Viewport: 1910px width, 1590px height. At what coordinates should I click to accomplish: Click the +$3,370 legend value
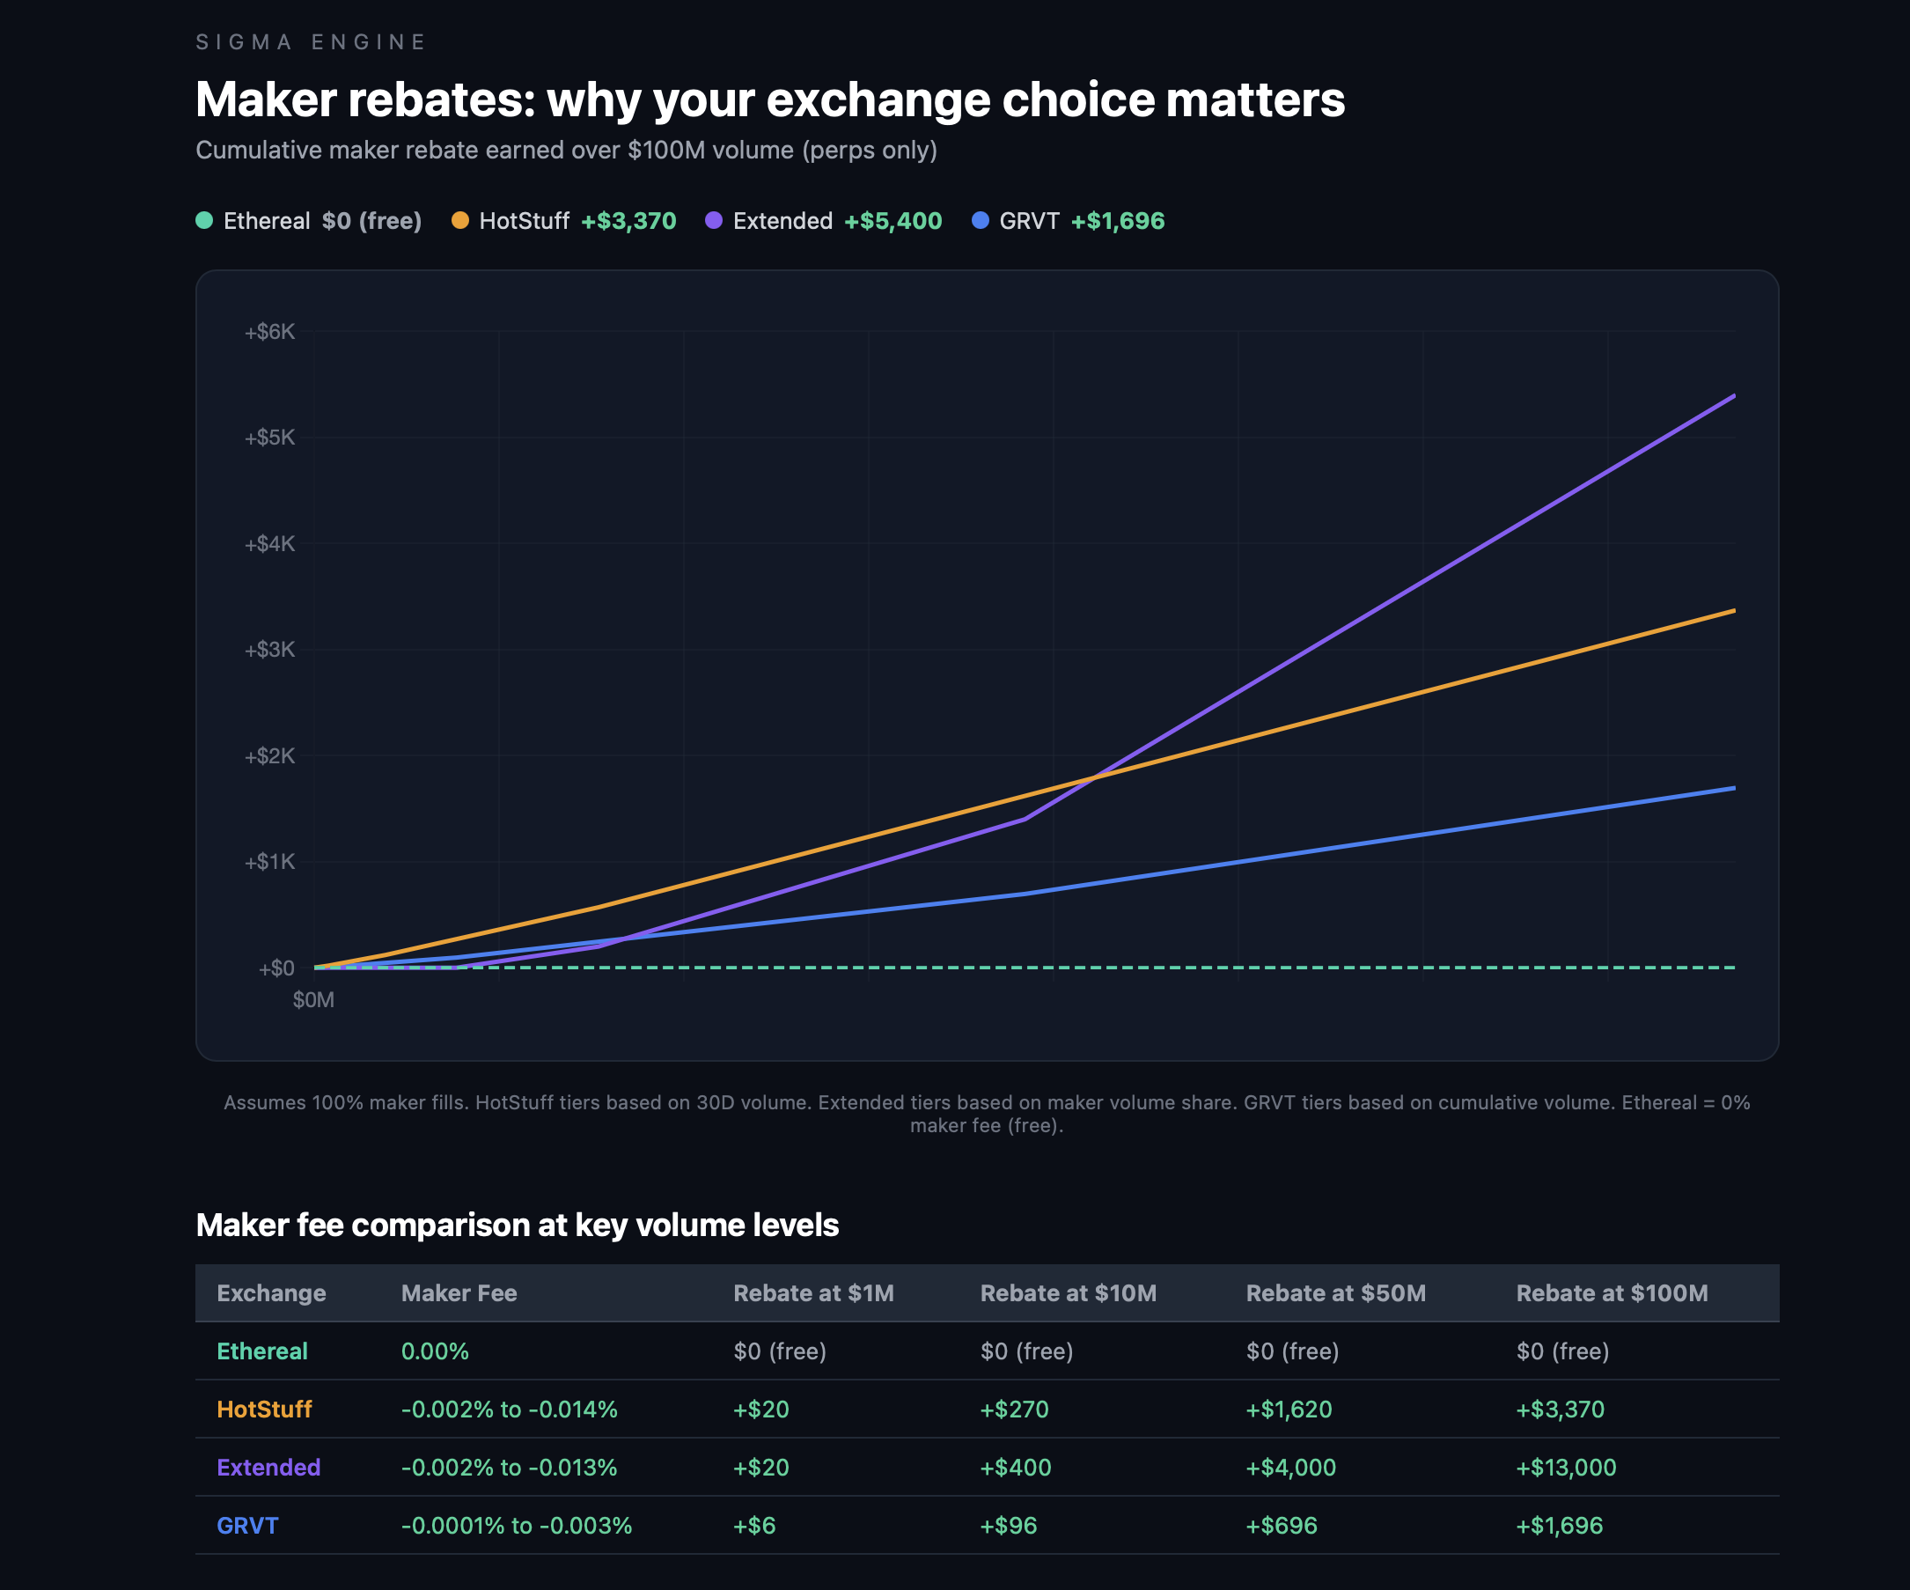click(x=628, y=221)
